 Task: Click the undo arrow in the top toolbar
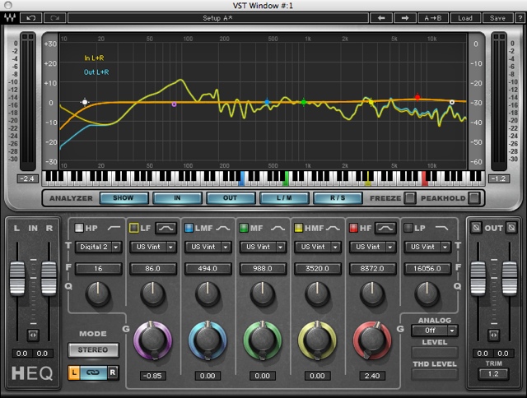pos(30,17)
